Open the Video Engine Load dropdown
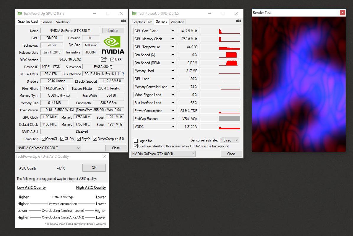The width and height of the screenshot is (353, 236). pos(173,95)
